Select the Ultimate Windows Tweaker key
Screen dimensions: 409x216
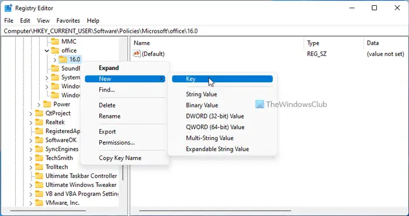(x=81, y=185)
